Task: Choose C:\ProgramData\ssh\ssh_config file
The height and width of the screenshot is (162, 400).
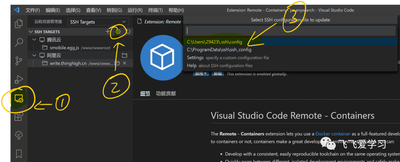Action: pyautogui.click(x=290, y=50)
